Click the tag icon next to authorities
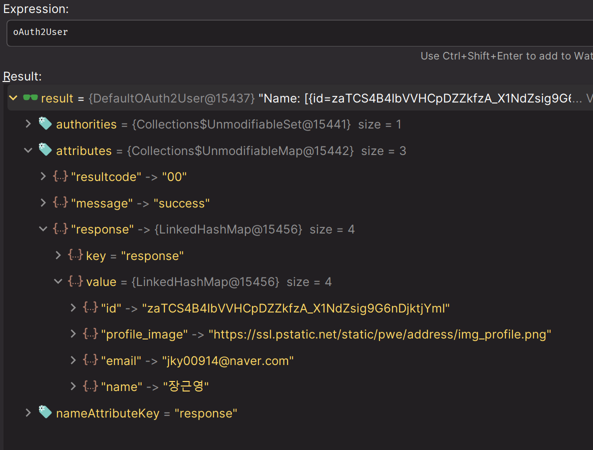Image resolution: width=593 pixels, height=450 pixels. 45,124
